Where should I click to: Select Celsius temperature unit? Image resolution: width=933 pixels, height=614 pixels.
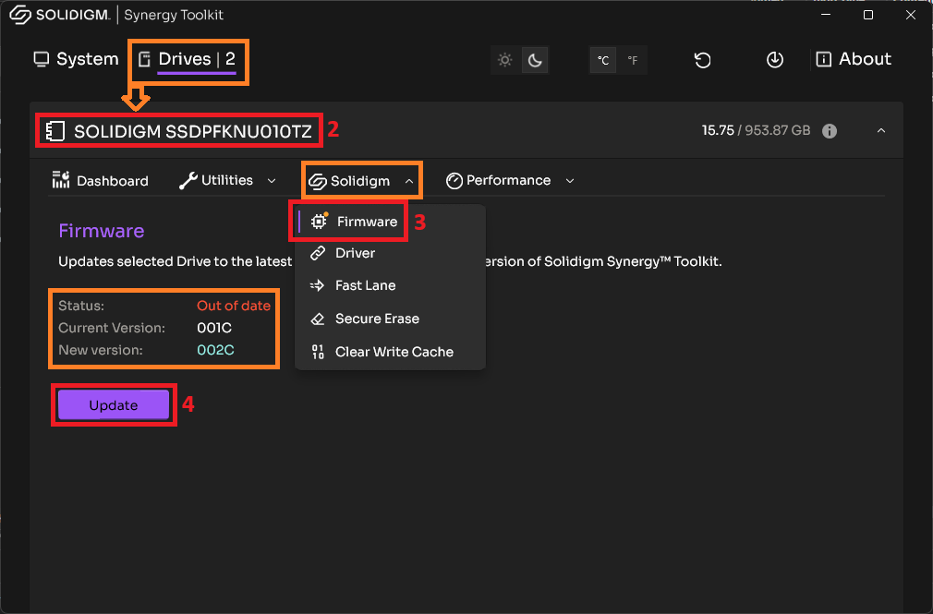coord(603,60)
